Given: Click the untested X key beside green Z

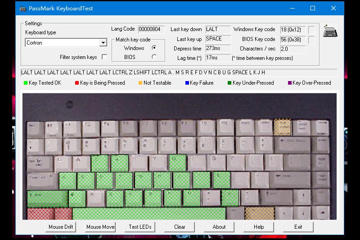Looking at the screenshot, I should [96, 199].
